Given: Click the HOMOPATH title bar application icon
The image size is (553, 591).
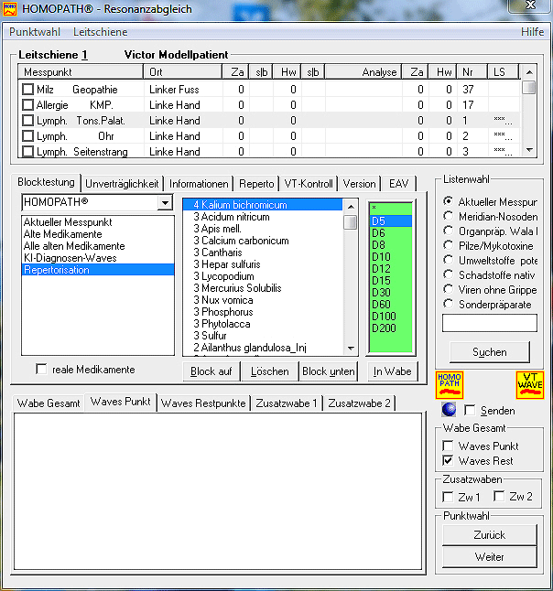Looking at the screenshot, I should click(x=11, y=7).
